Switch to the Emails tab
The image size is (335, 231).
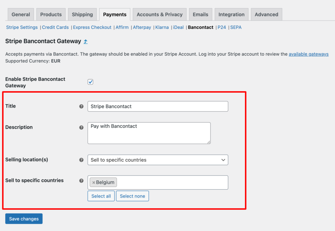(x=201, y=14)
